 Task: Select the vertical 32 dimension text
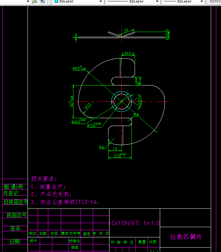71,101
